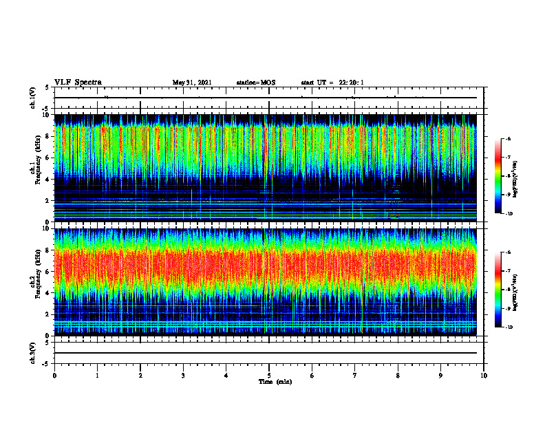This screenshot has width=545, height=421.
Task: Select the ch.1 color bar "log(PSD)" label
Action: (x=515, y=180)
